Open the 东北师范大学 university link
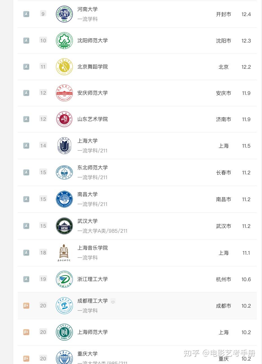262x364 pixels. pos(93,168)
